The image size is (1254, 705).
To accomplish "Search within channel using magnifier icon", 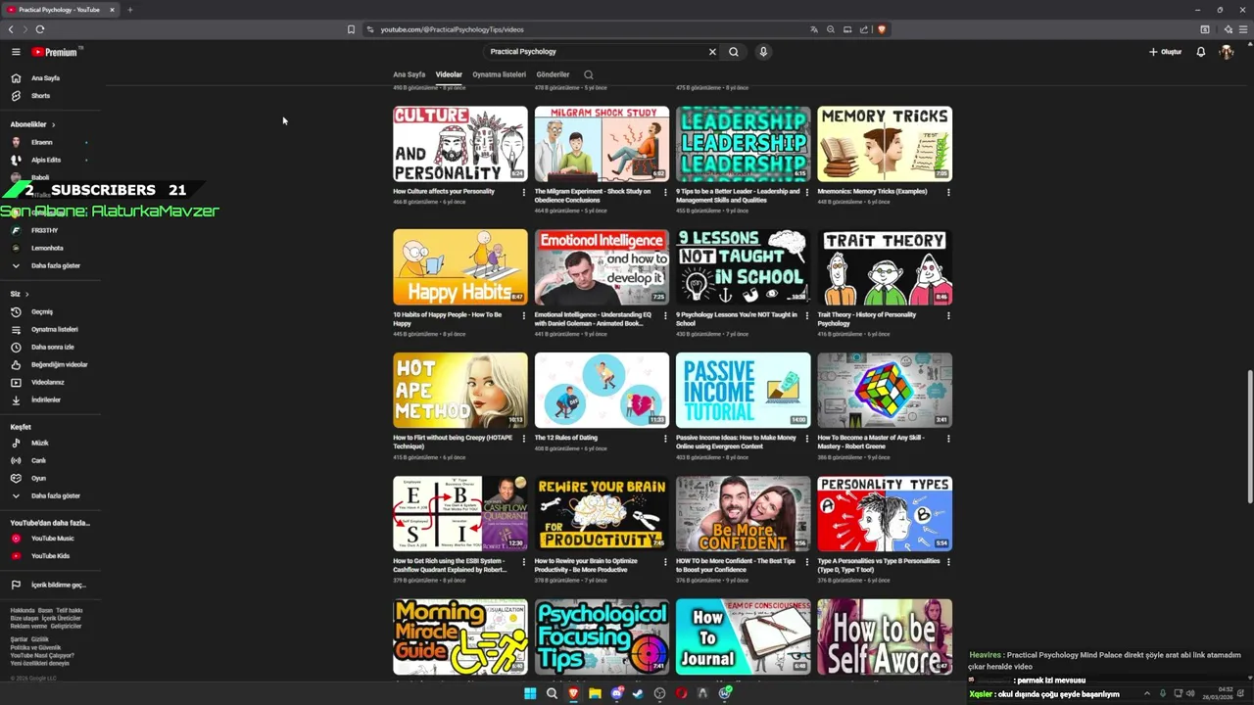I will coord(589,74).
